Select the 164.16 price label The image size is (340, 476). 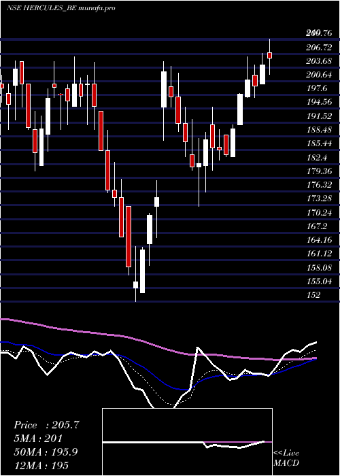click(x=319, y=240)
